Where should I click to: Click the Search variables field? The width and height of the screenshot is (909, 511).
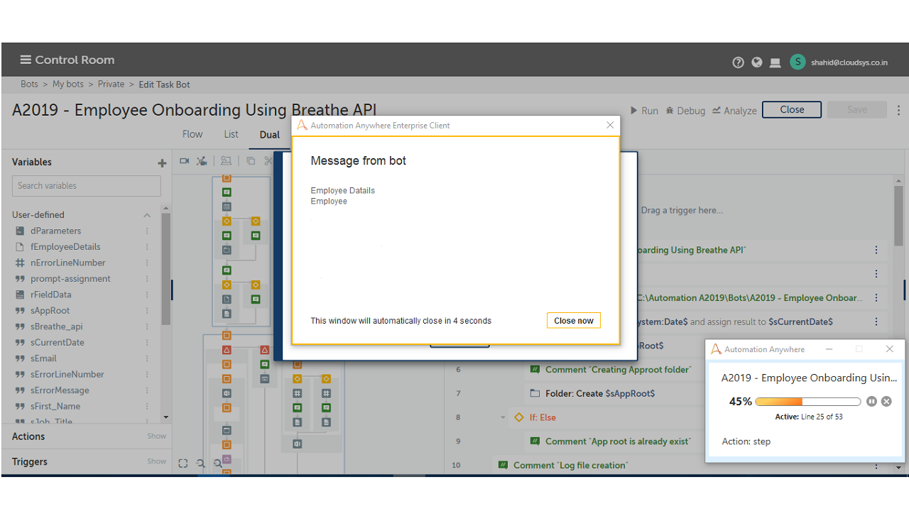tap(87, 186)
